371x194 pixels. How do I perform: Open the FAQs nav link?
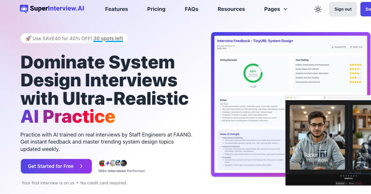pos(191,9)
